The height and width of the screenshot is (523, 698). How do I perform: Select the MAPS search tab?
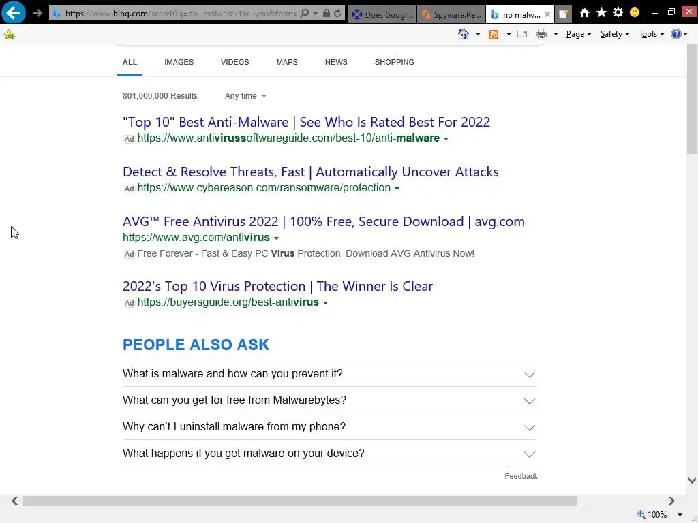click(287, 62)
